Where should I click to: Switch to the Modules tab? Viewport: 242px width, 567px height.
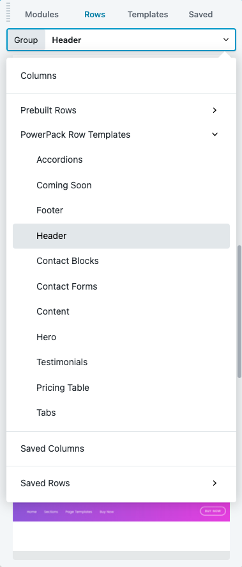coord(42,15)
